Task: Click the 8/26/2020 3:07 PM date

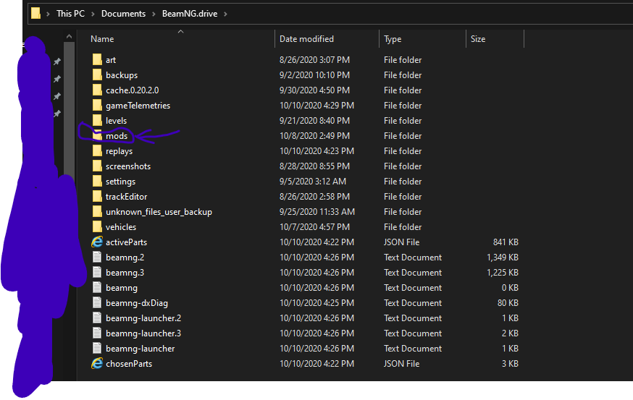Action: [314, 60]
